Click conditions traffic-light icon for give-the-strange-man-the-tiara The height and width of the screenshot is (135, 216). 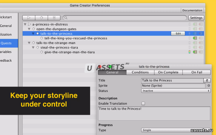click(189, 52)
